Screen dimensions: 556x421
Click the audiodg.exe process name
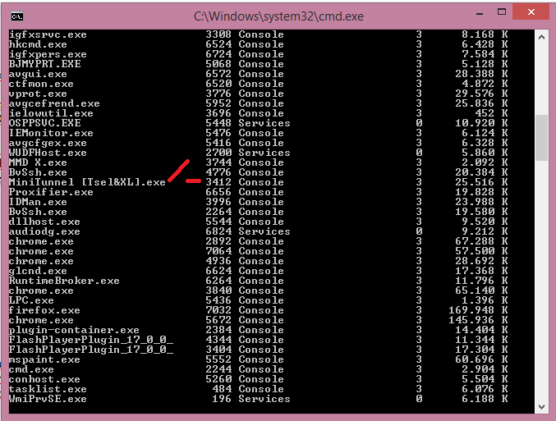(44, 231)
